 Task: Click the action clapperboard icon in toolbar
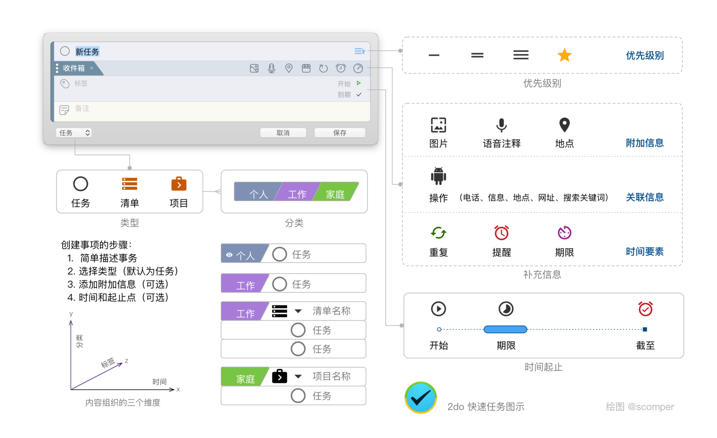tap(306, 68)
